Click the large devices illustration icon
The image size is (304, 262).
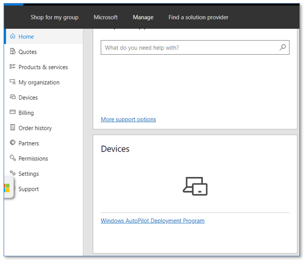click(195, 186)
